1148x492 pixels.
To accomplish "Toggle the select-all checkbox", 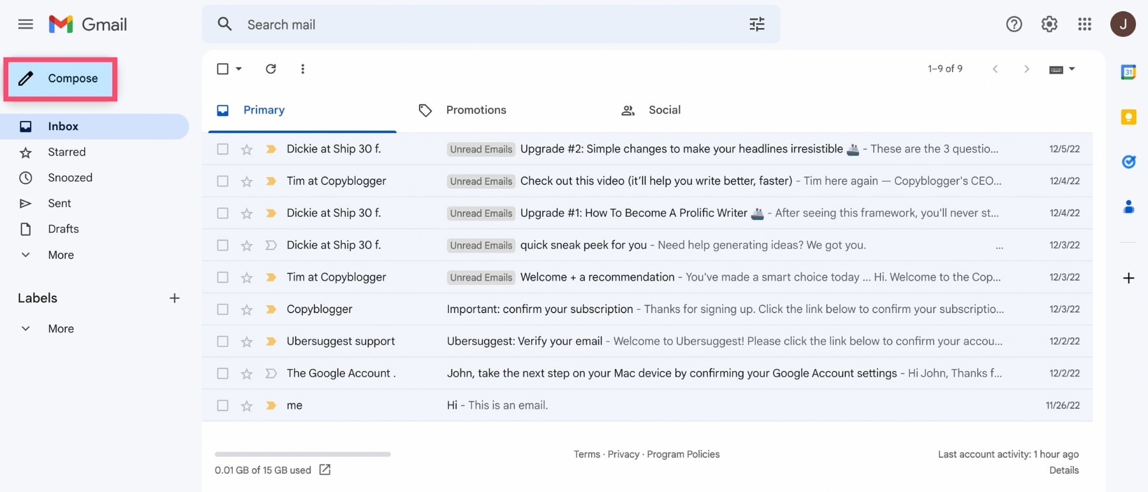I will coord(223,69).
